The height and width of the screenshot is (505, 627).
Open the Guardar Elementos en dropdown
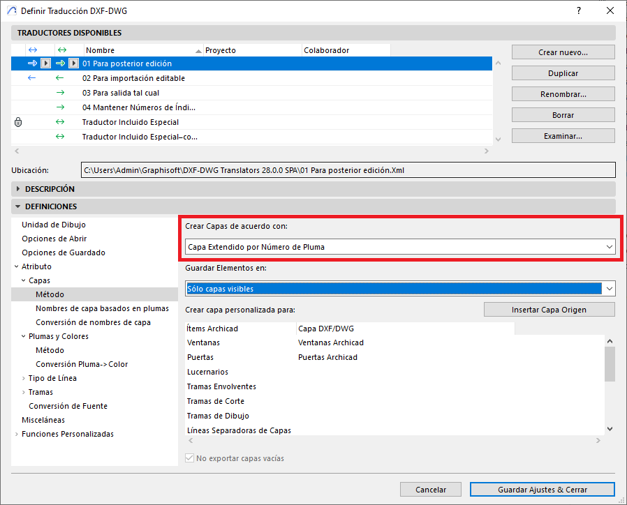pos(400,289)
